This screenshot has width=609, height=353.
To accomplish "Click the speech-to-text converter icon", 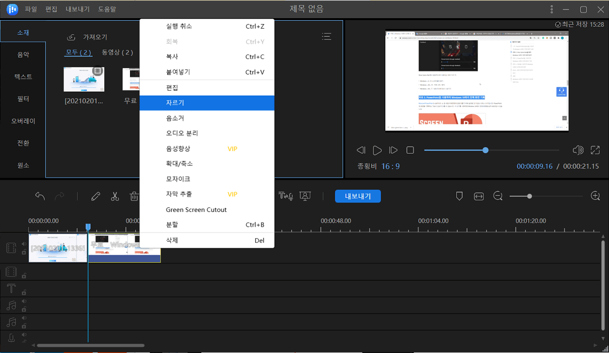I will point(286,196).
